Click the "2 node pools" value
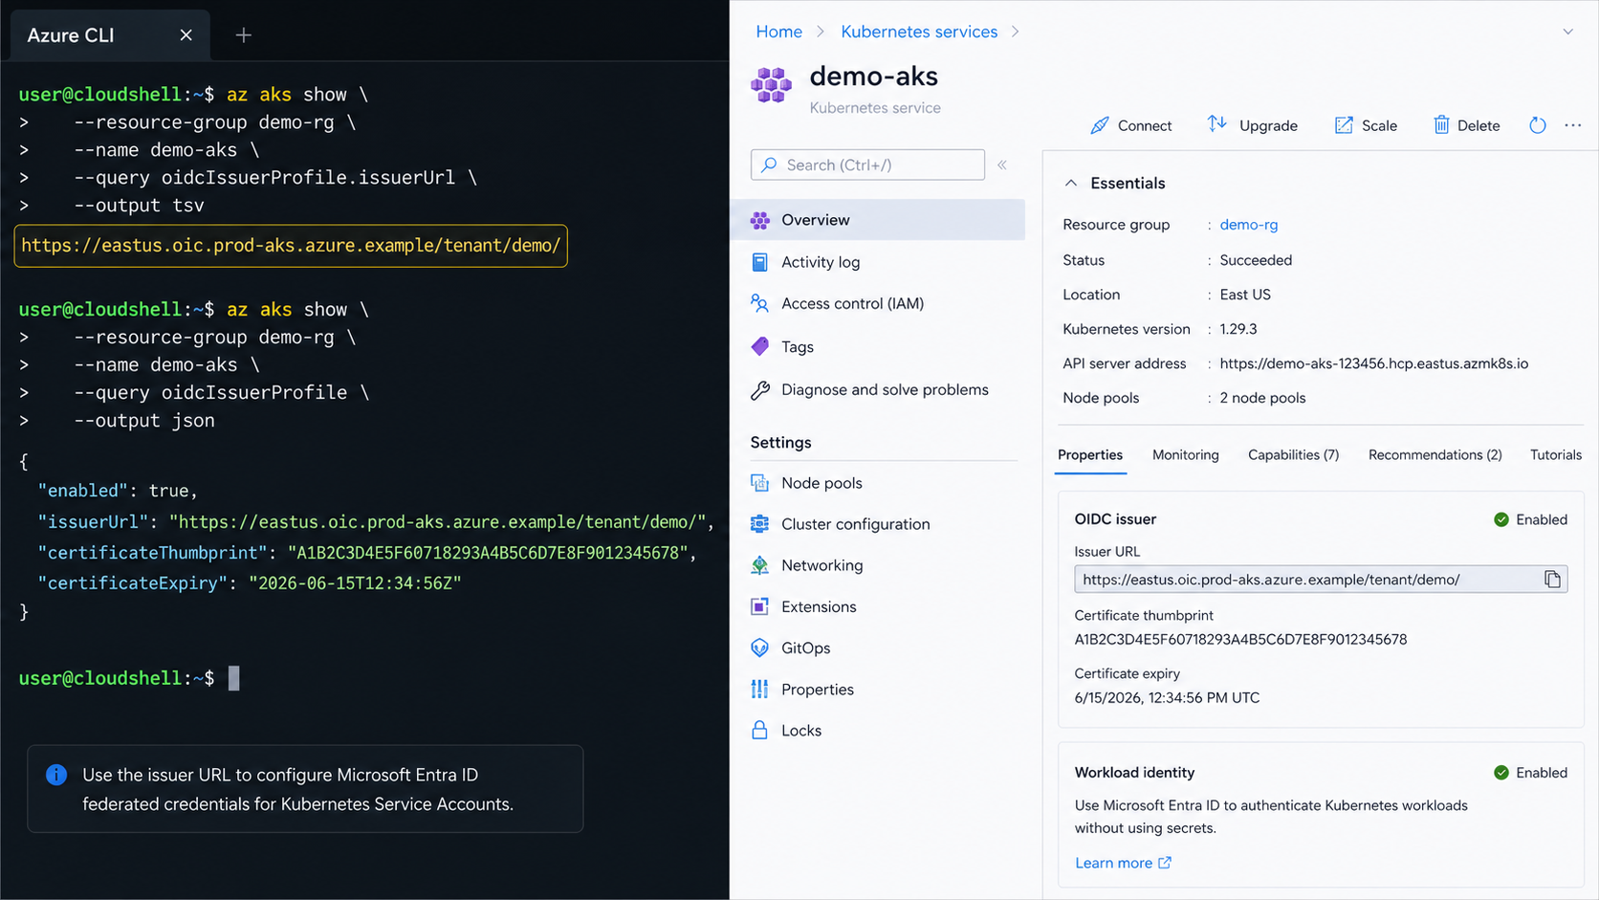1599x900 pixels. pyautogui.click(x=1262, y=398)
